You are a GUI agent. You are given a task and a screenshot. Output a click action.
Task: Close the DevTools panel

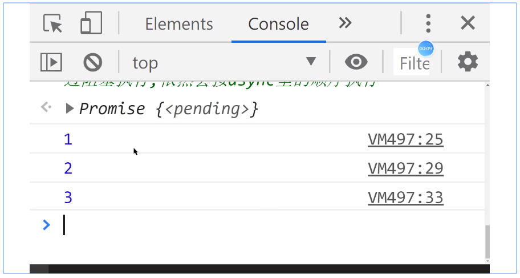(468, 23)
